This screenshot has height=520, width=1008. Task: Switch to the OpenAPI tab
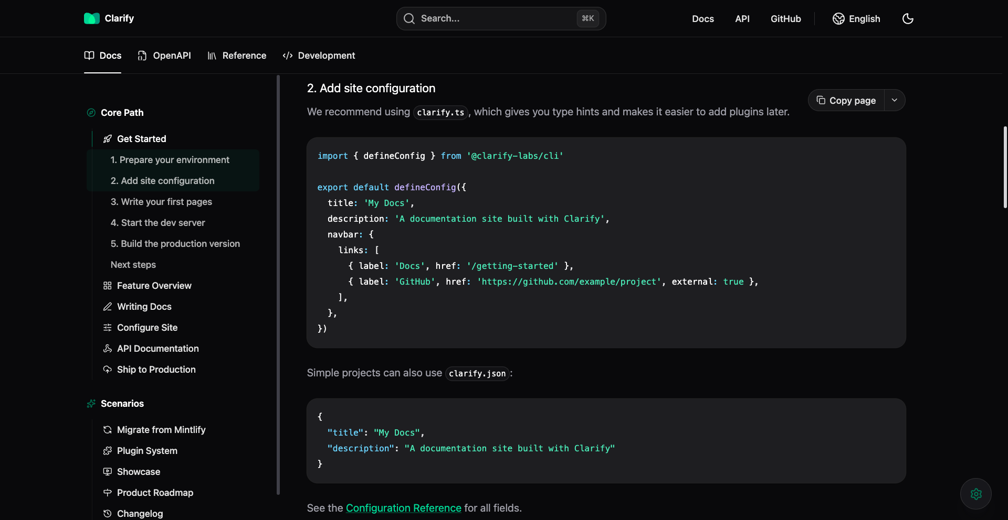click(164, 56)
